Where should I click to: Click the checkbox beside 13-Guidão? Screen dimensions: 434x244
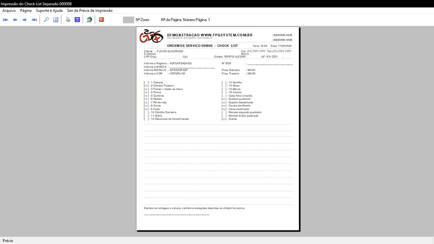coord(224,82)
